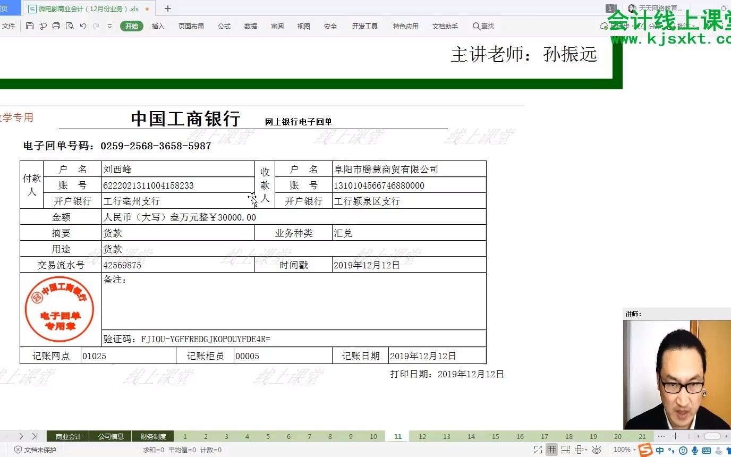Switch to sheet tab 5
This screenshot has height=457, width=731.
(268, 436)
